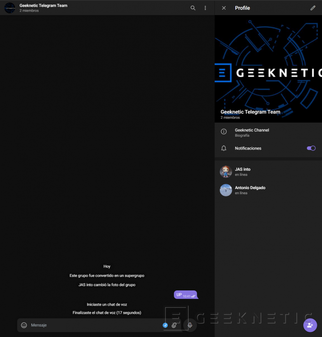Open JAS into member entry
The width and height of the screenshot is (322, 337).
[243, 172]
